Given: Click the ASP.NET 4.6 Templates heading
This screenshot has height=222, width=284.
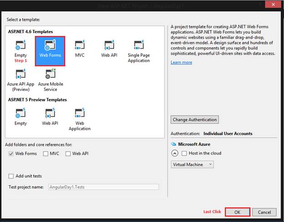Looking at the screenshot, I should (30, 32).
